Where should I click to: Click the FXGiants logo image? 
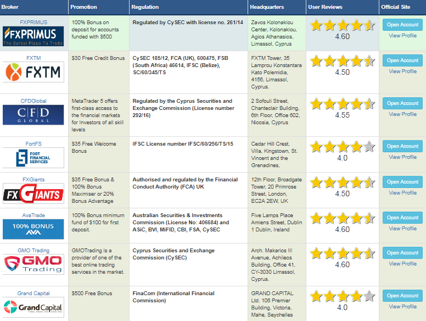33,193
